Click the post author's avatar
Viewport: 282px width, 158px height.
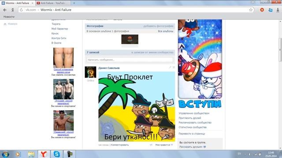[x=90, y=72]
